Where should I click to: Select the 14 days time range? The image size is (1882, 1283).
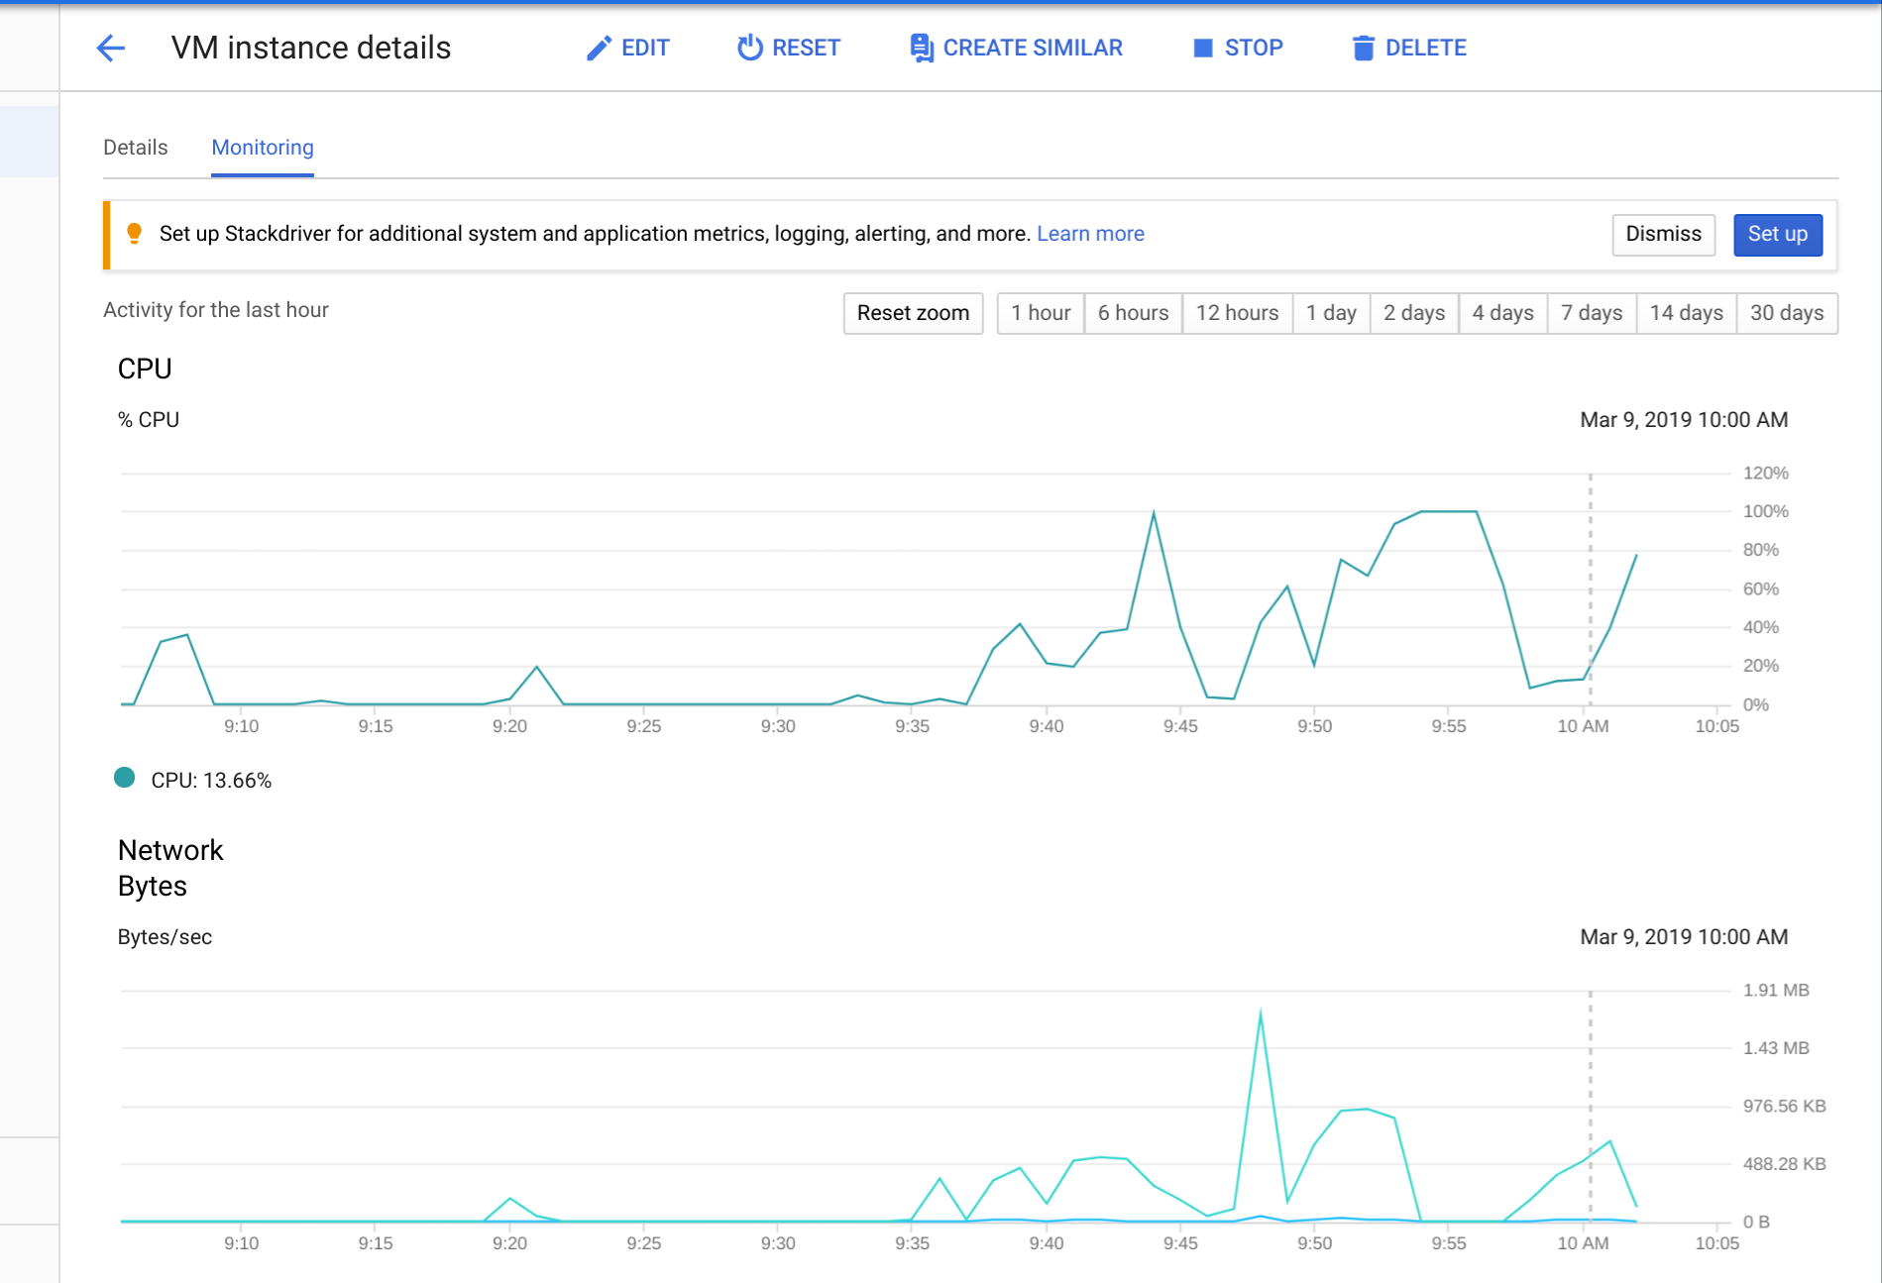pos(1686,313)
